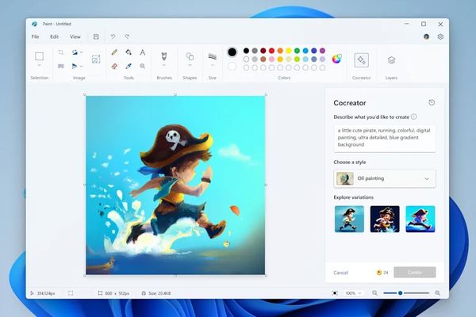Pick the yellow color swatch
The image size is (476, 317).
[289, 51]
